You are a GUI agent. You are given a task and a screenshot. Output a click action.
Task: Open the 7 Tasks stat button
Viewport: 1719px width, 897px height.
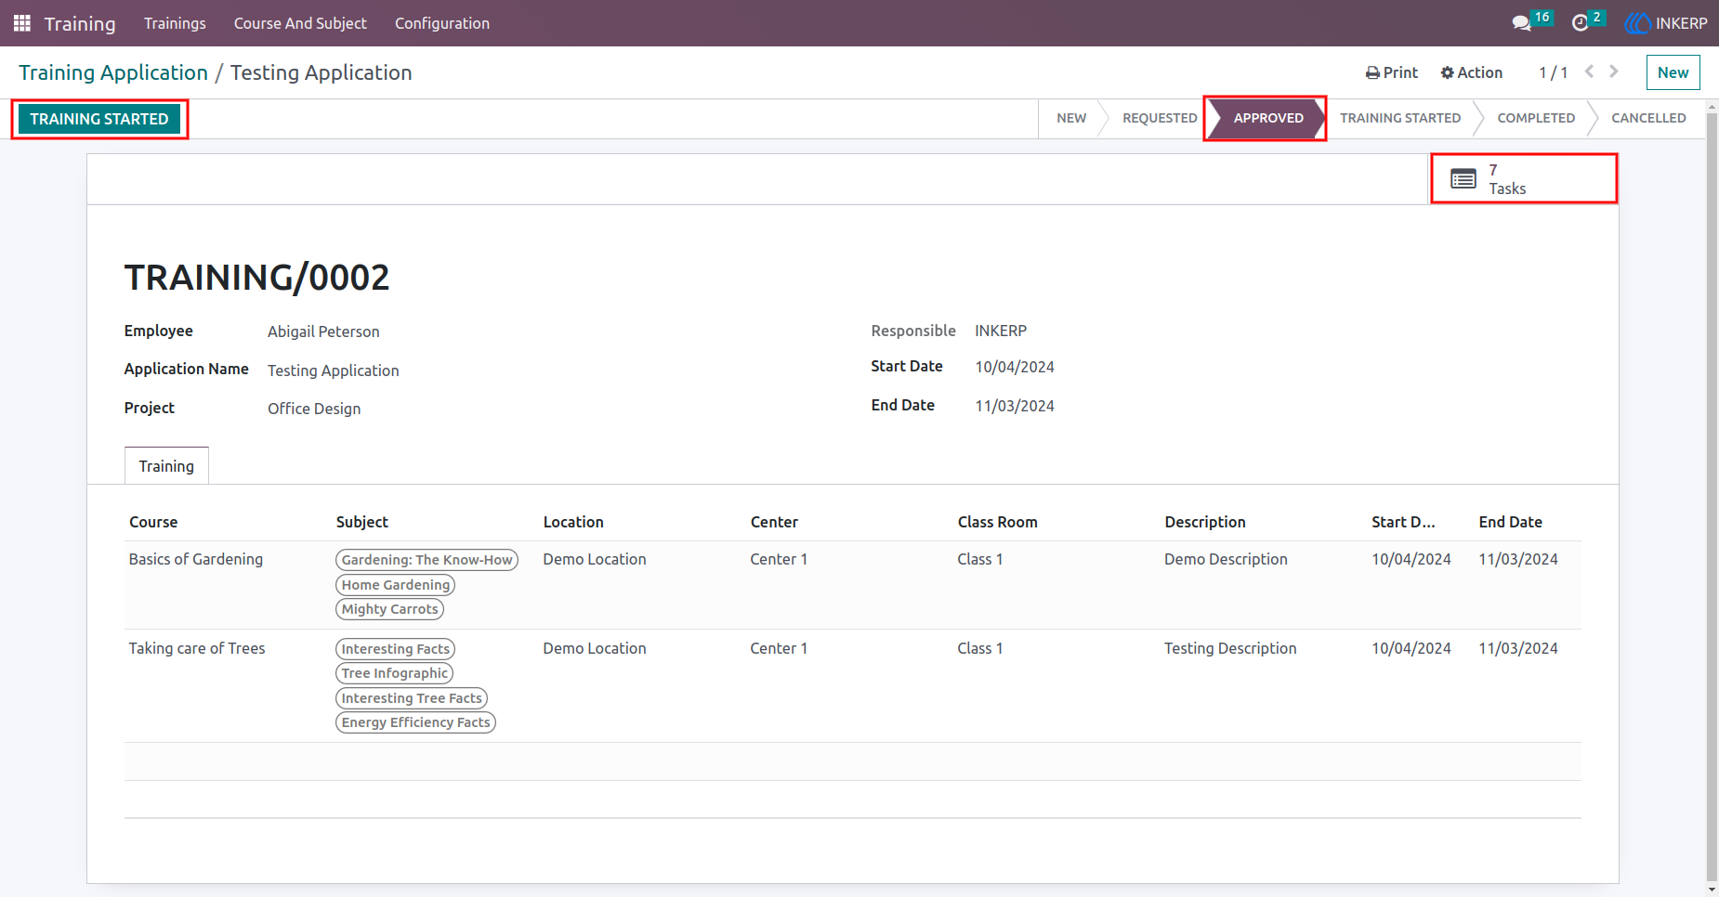click(x=1524, y=179)
